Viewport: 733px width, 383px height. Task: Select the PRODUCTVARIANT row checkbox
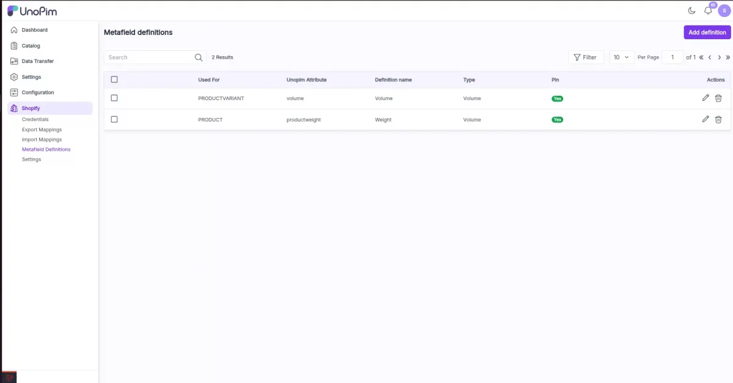[x=114, y=98]
